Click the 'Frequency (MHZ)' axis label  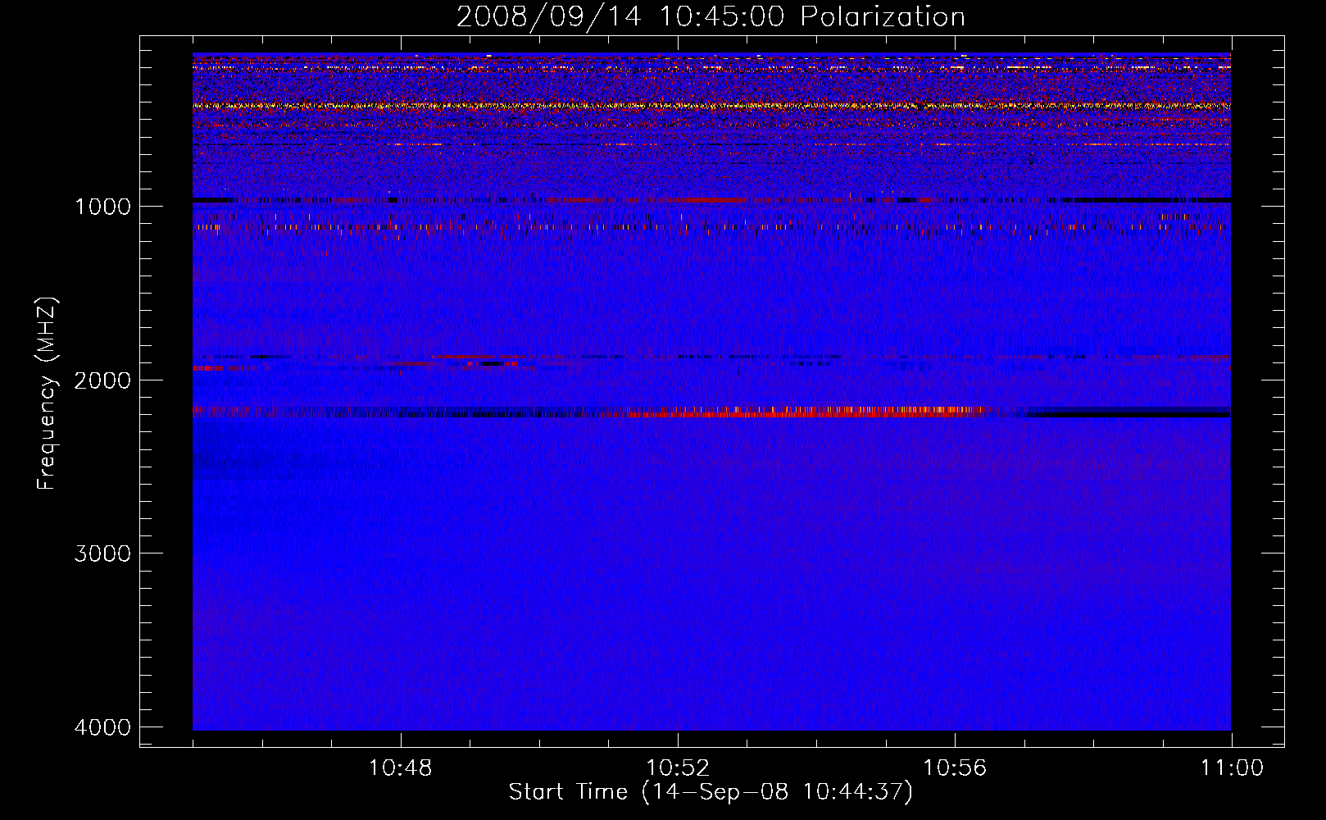[x=47, y=394]
